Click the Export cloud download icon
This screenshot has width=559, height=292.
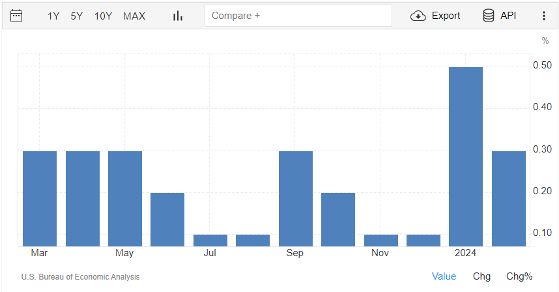[x=418, y=16]
